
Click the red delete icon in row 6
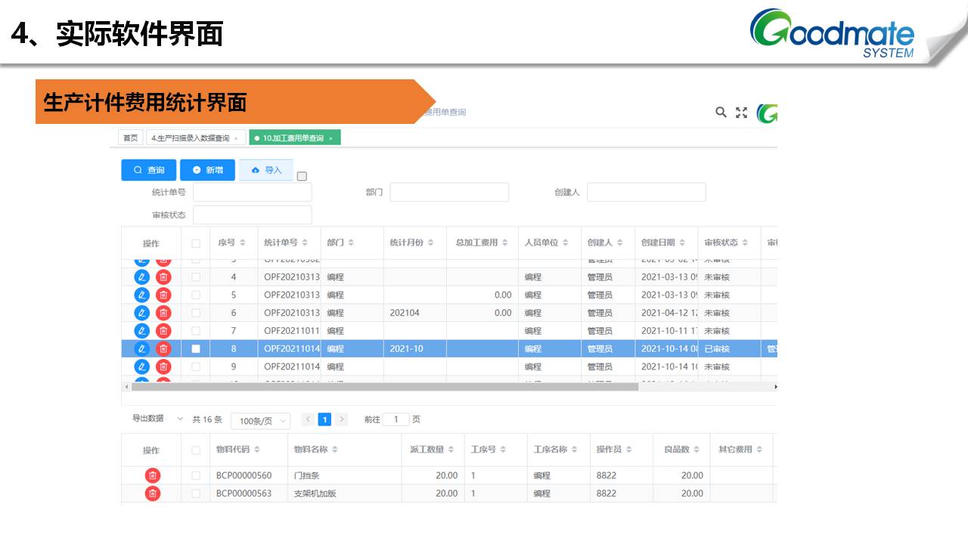coord(163,313)
